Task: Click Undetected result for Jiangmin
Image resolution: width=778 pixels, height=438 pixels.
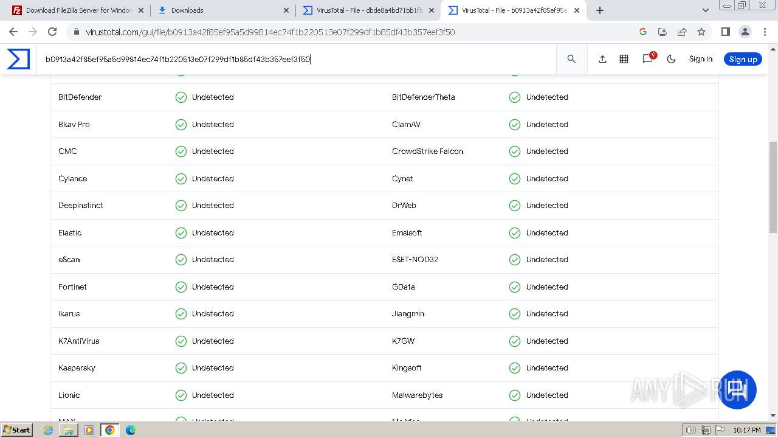Action: click(547, 314)
